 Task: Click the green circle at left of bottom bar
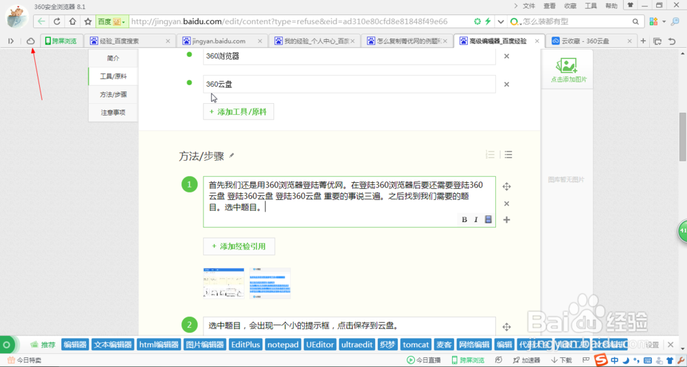5,344
